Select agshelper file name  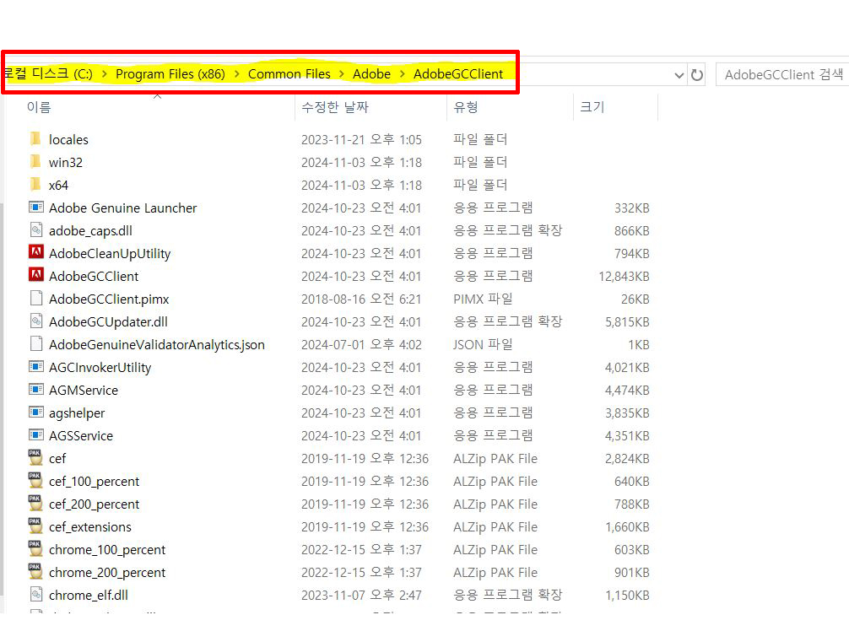(x=77, y=413)
